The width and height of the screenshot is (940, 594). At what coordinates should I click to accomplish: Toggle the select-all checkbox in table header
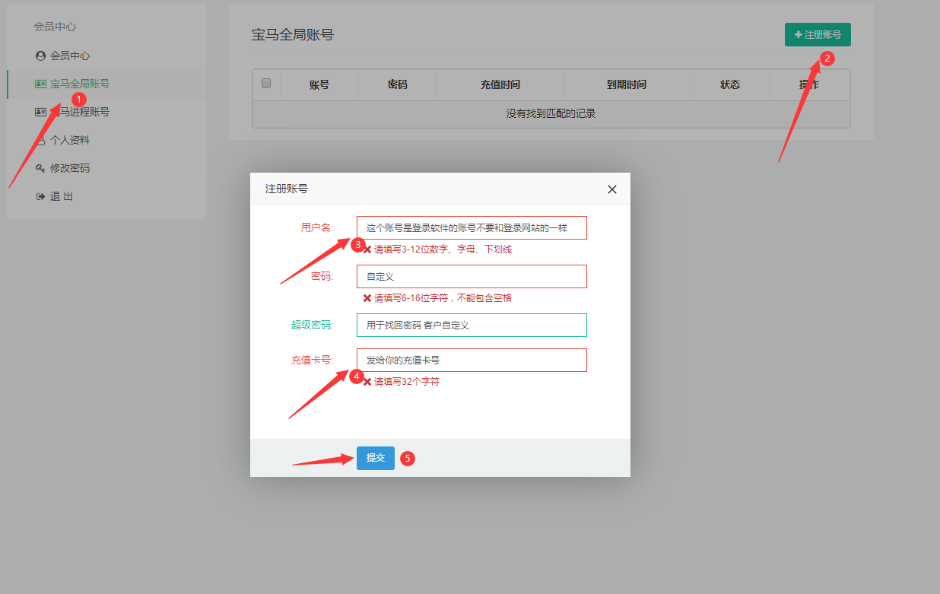coord(266,84)
